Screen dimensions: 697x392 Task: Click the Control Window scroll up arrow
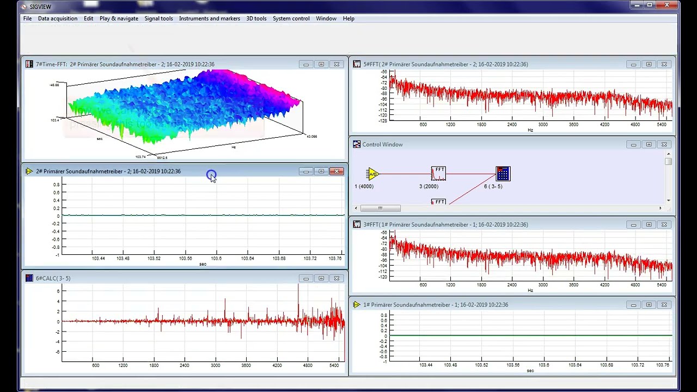click(668, 155)
